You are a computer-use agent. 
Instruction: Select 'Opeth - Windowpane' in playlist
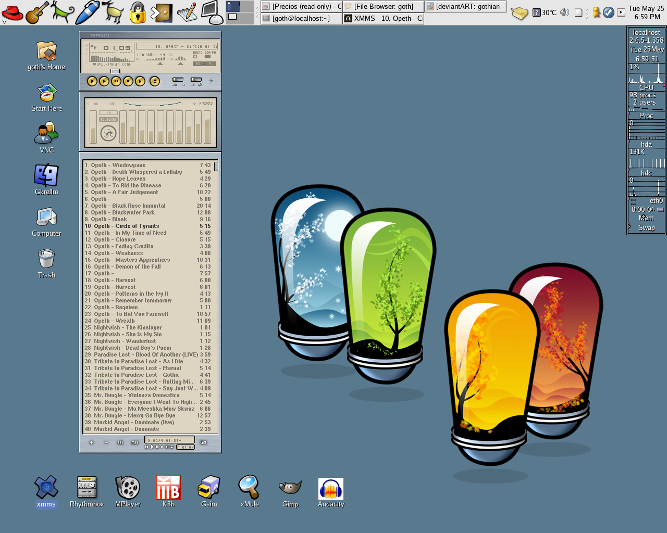[x=148, y=165]
